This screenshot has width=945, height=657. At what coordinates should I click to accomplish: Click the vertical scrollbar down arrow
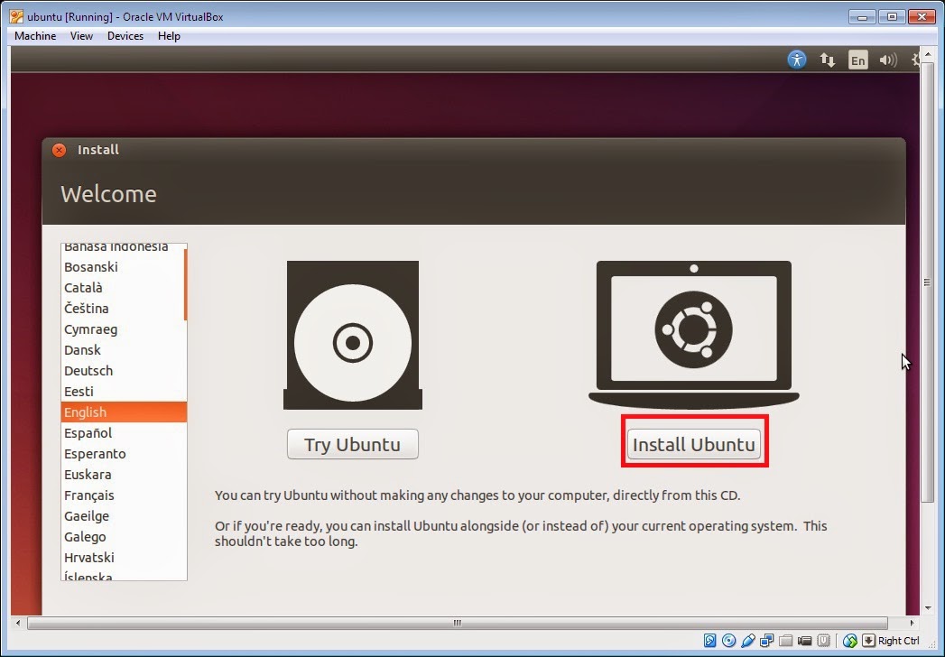pos(927,608)
